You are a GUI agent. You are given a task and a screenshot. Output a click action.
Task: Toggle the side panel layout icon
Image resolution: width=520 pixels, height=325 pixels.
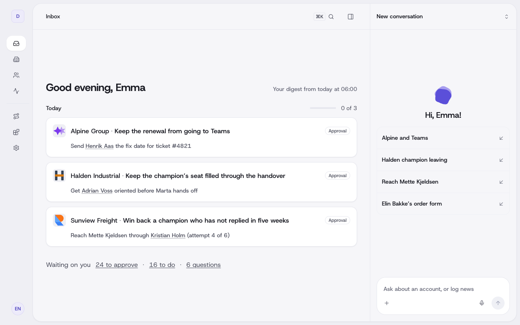351,17
